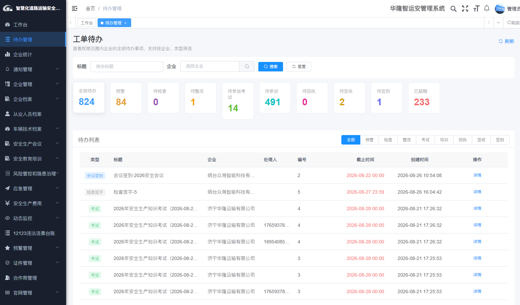Expand the 应急管理 menu
This screenshot has width=520, height=305.
click(33, 189)
